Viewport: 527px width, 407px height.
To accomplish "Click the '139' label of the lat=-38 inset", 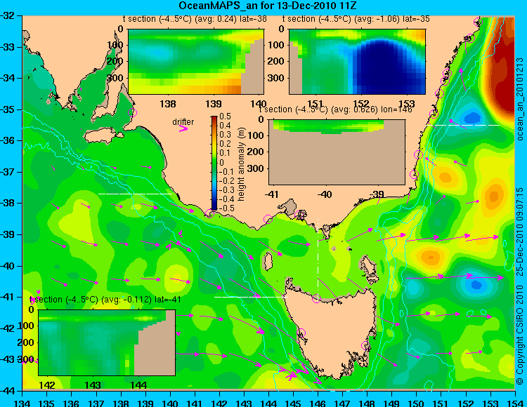I will (214, 104).
